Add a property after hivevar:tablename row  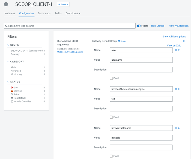click(179, 128)
